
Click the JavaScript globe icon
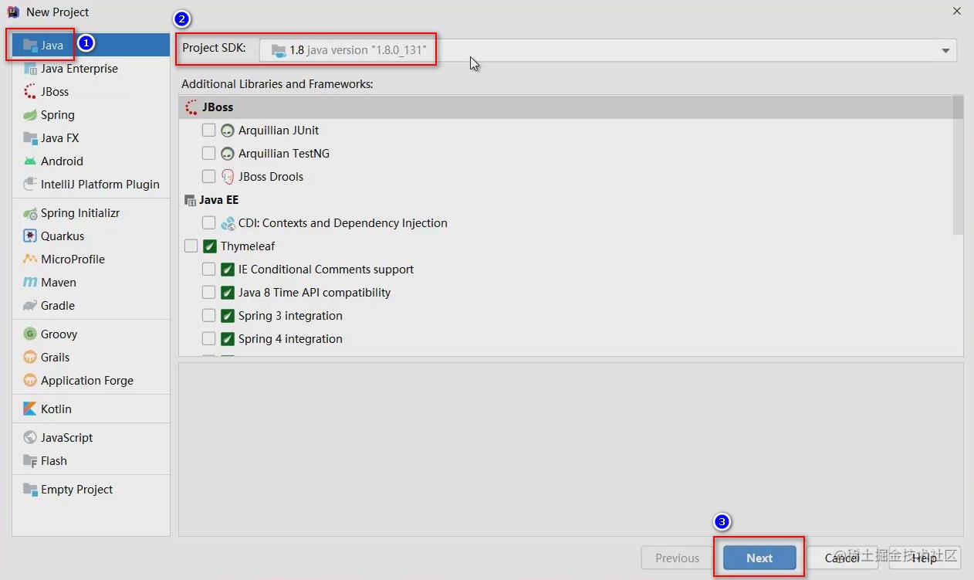[30, 438]
